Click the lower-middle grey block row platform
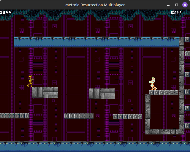190x152 pixels. pos(79,116)
